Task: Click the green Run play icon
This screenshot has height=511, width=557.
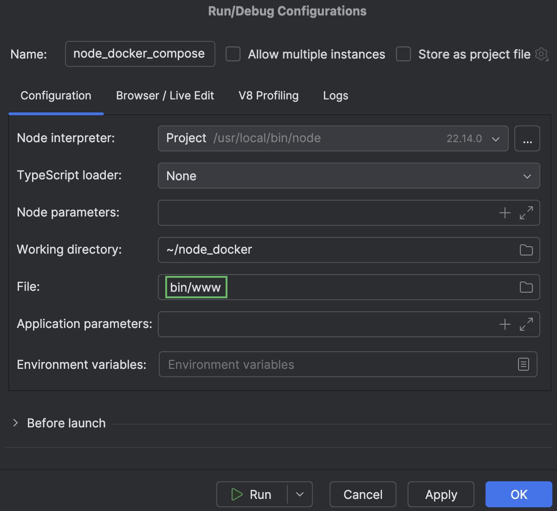Action: pyautogui.click(x=237, y=494)
